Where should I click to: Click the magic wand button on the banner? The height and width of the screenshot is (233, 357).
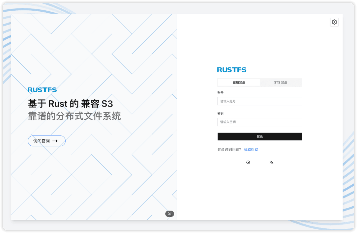(x=169, y=214)
